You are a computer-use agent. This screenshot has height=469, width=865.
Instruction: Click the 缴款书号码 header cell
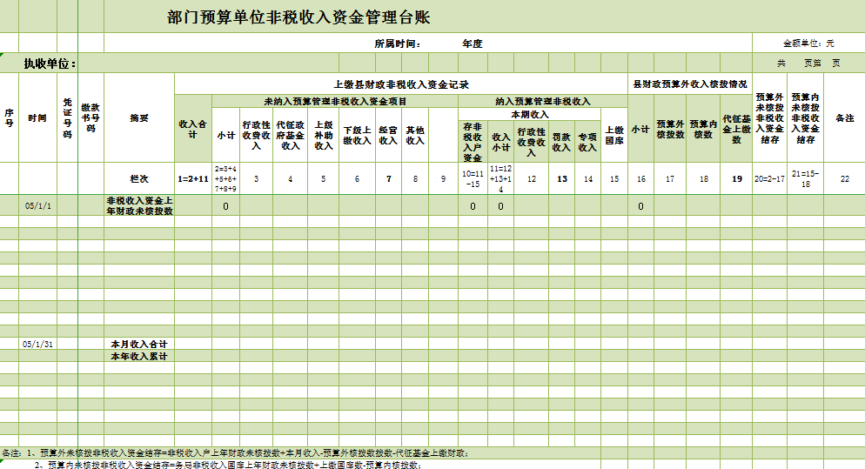coord(91,117)
